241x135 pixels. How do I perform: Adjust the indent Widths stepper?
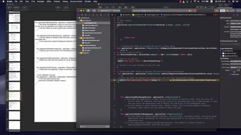(x=239, y=70)
